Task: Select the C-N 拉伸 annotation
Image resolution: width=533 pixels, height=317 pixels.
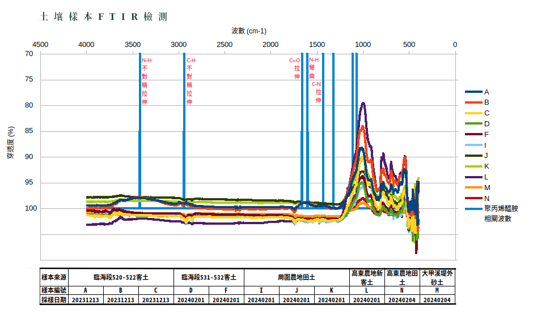Action: click(316, 92)
